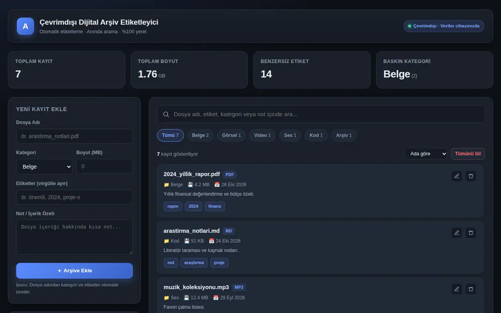Switch to the Arşiv filter tab
The height and width of the screenshot is (313, 501).
(x=344, y=135)
